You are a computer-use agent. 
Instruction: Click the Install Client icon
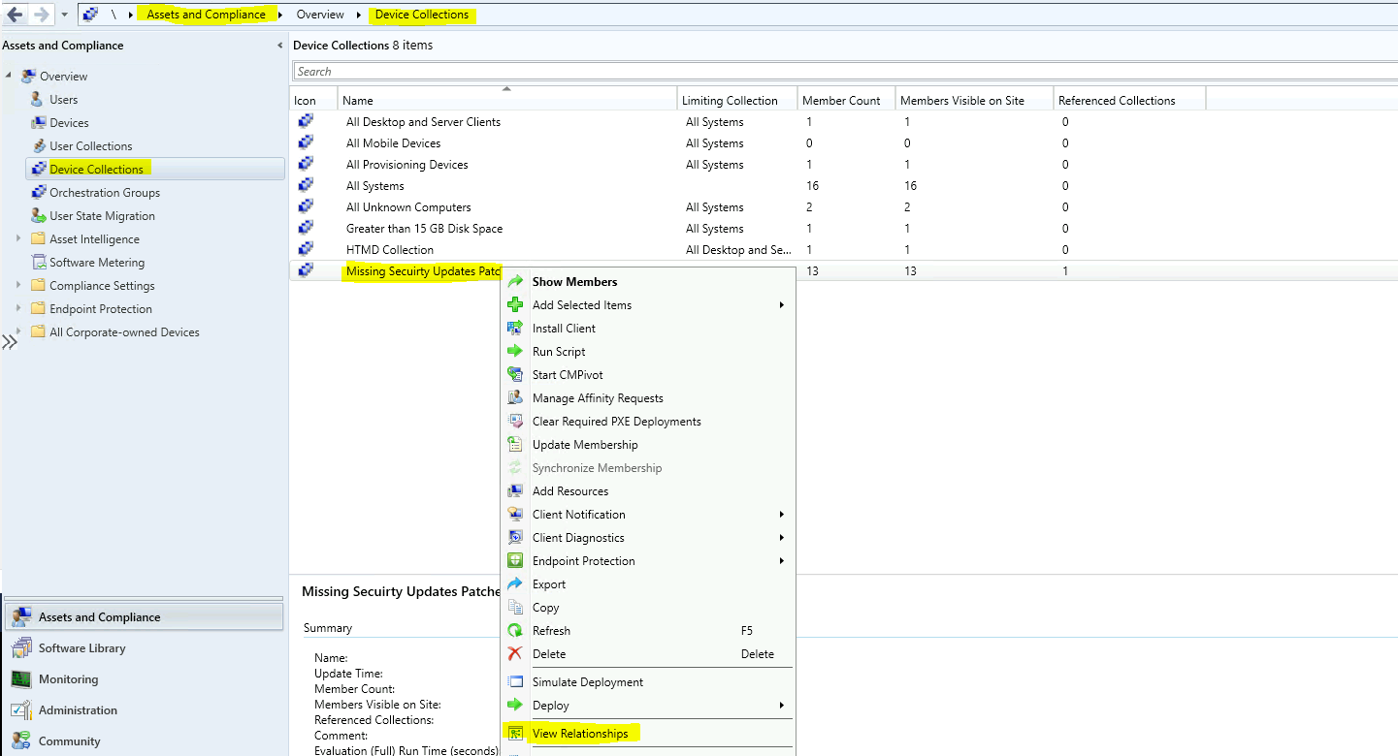(x=515, y=329)
